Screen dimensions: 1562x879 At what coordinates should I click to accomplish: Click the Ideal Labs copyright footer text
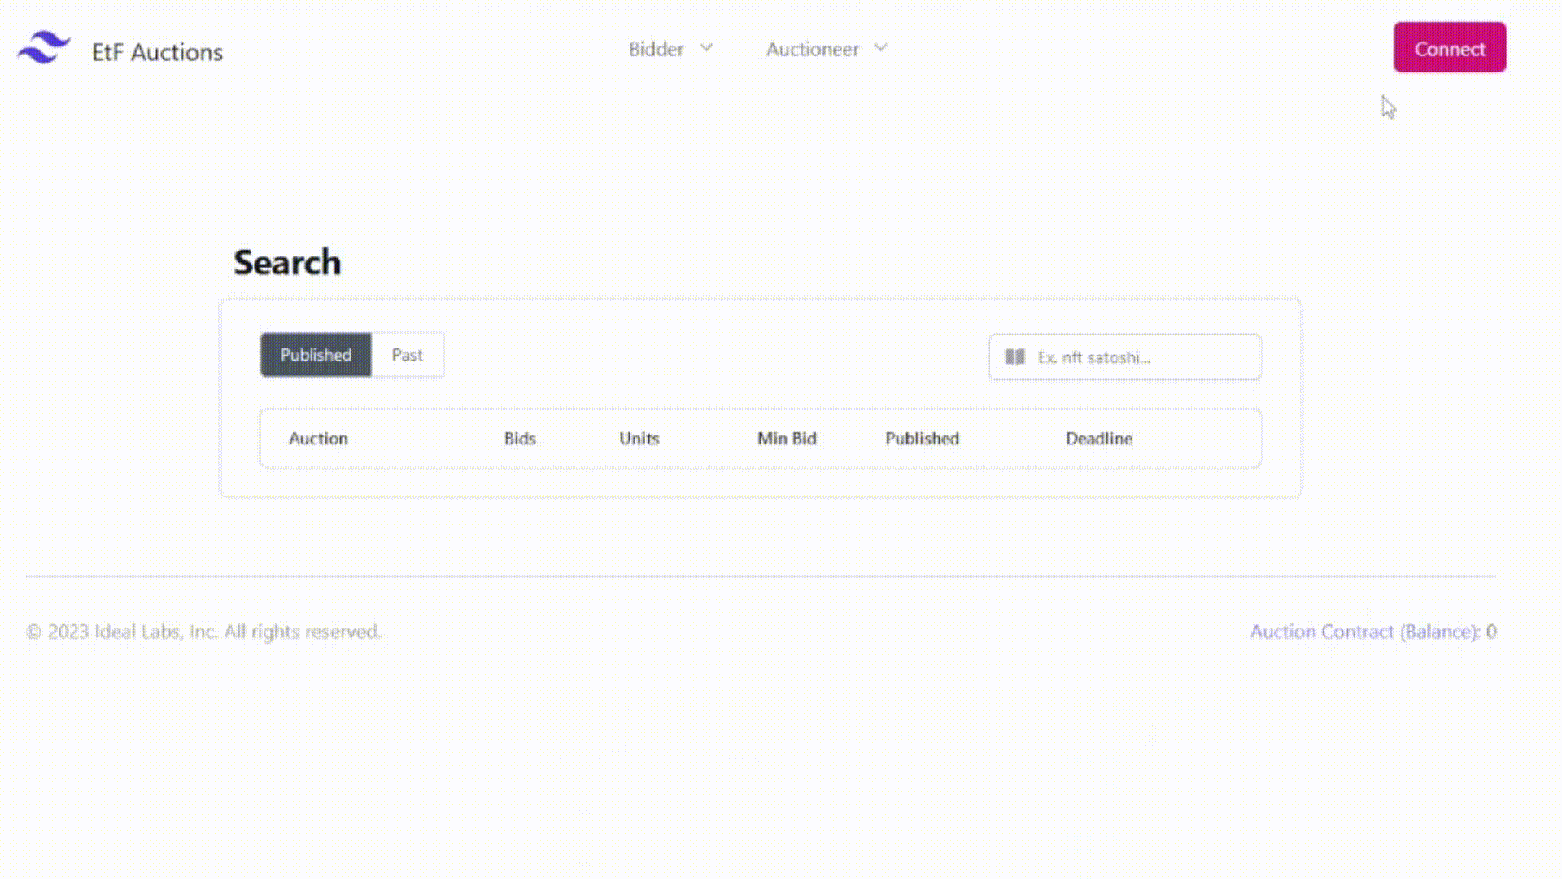pos(203,632)
